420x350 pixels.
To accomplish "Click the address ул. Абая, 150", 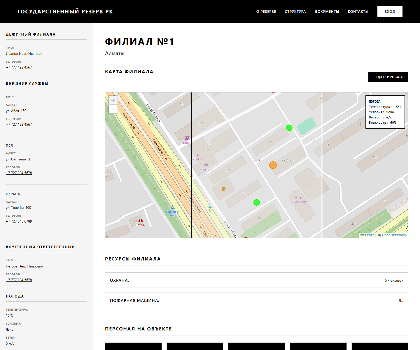I will click(x=16, y=111).
